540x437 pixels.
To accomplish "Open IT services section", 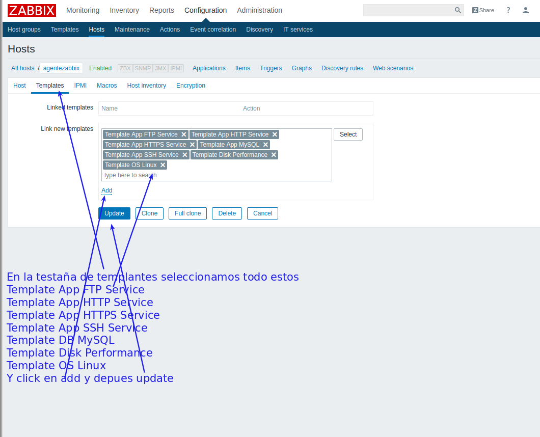I will [x=298, y=30].
